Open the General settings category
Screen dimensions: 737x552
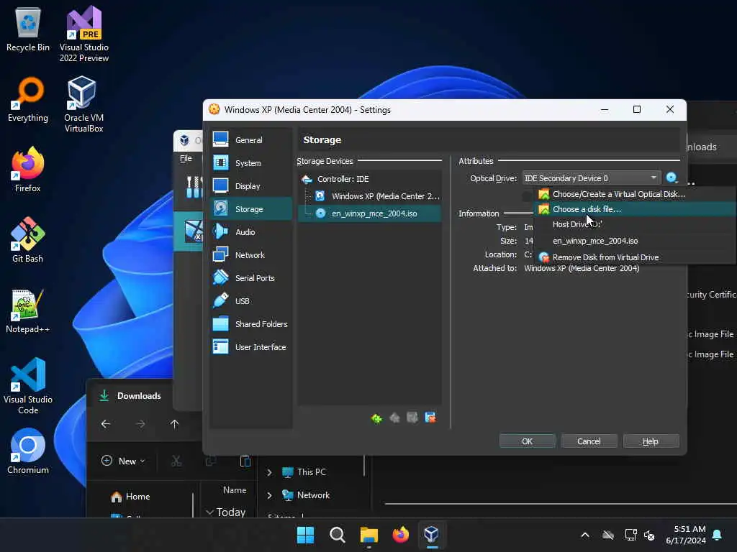[250, 140]
